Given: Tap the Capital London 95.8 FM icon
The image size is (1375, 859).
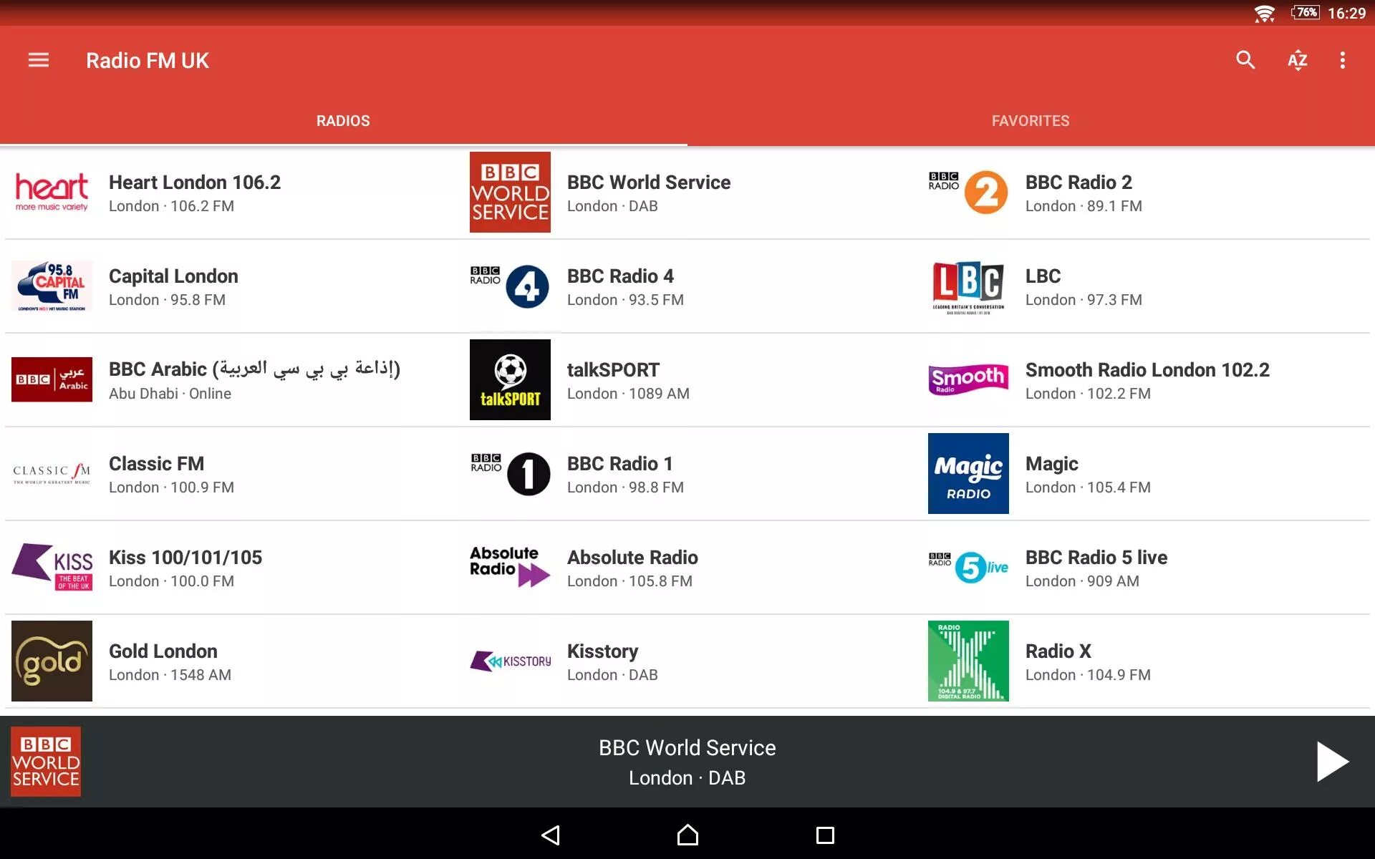Looking at the screenshot, I should pyautogui.click(x=50, y=286).
